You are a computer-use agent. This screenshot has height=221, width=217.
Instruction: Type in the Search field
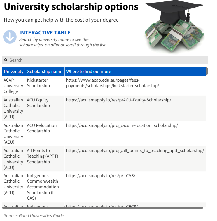point(105,60)
